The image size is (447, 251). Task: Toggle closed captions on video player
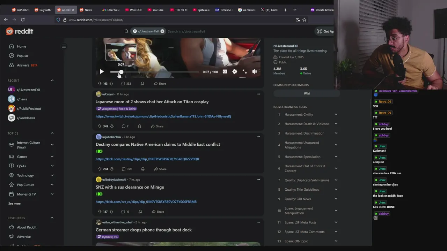[x=225, y=71]
